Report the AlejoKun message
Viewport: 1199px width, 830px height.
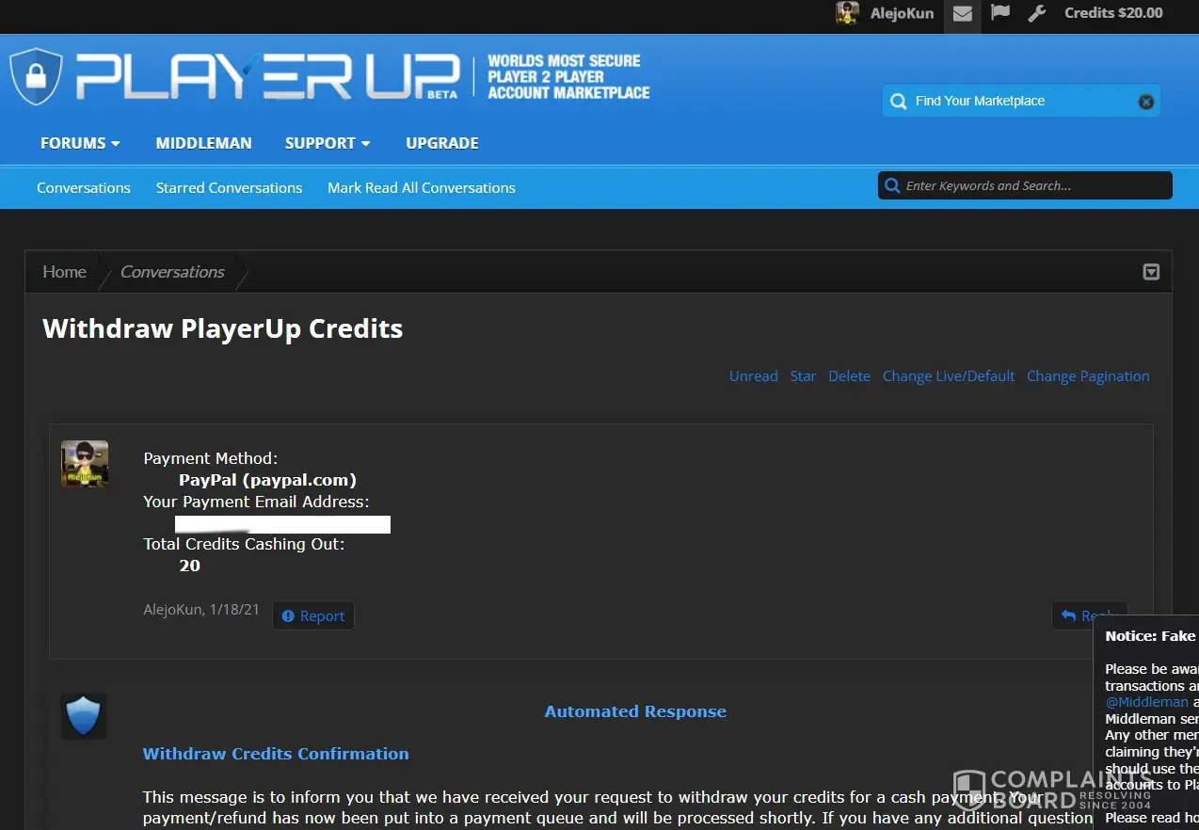coord(313,615)
